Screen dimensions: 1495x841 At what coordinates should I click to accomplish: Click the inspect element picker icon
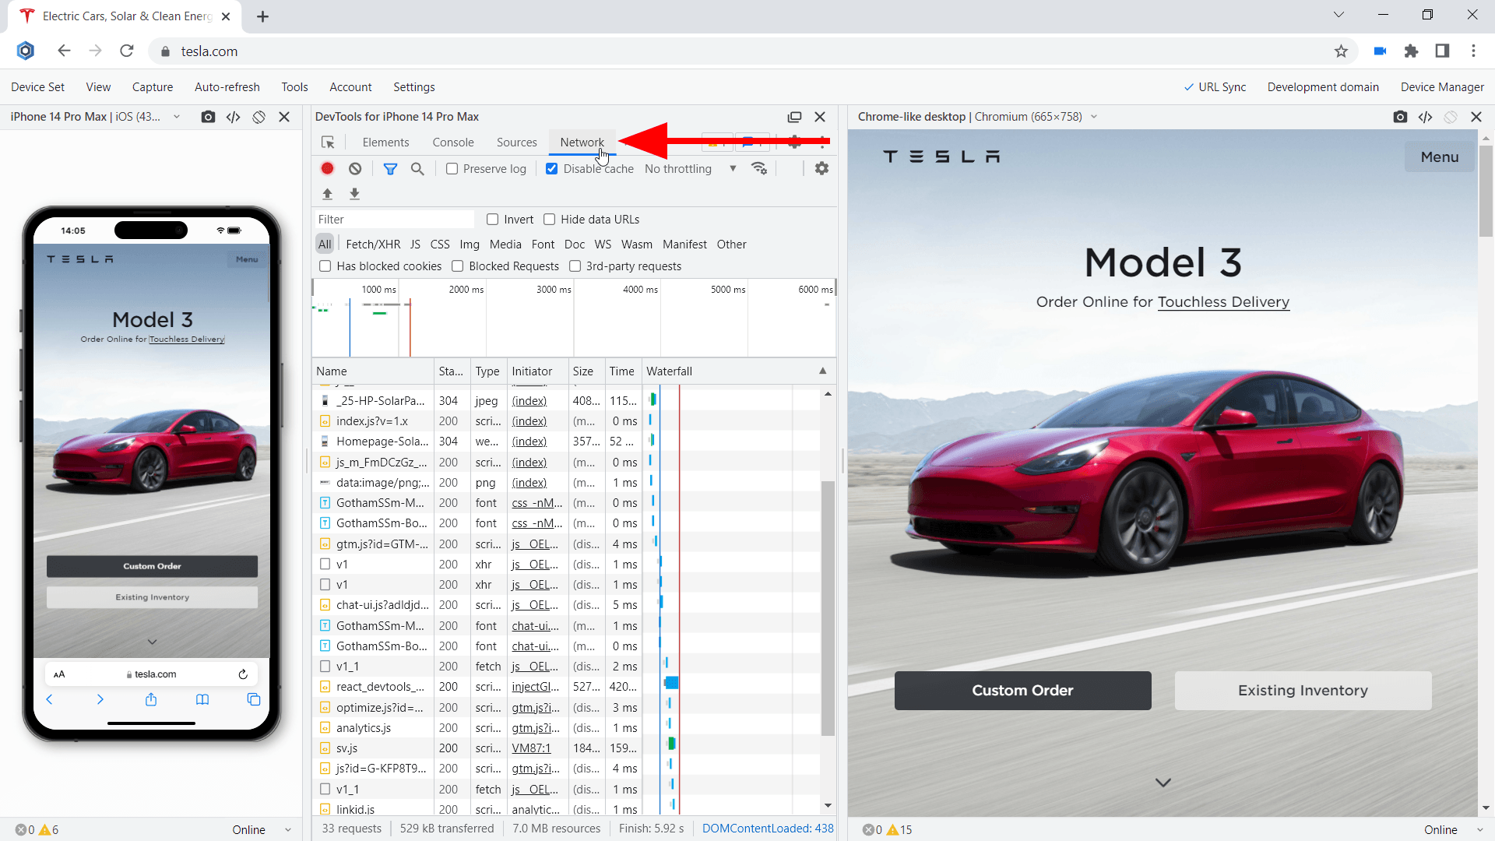[x=328, y=143]
